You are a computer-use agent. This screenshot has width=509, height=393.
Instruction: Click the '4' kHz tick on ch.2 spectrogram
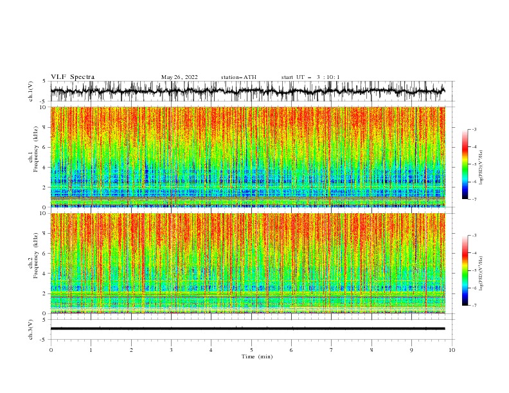coord(46,274)
